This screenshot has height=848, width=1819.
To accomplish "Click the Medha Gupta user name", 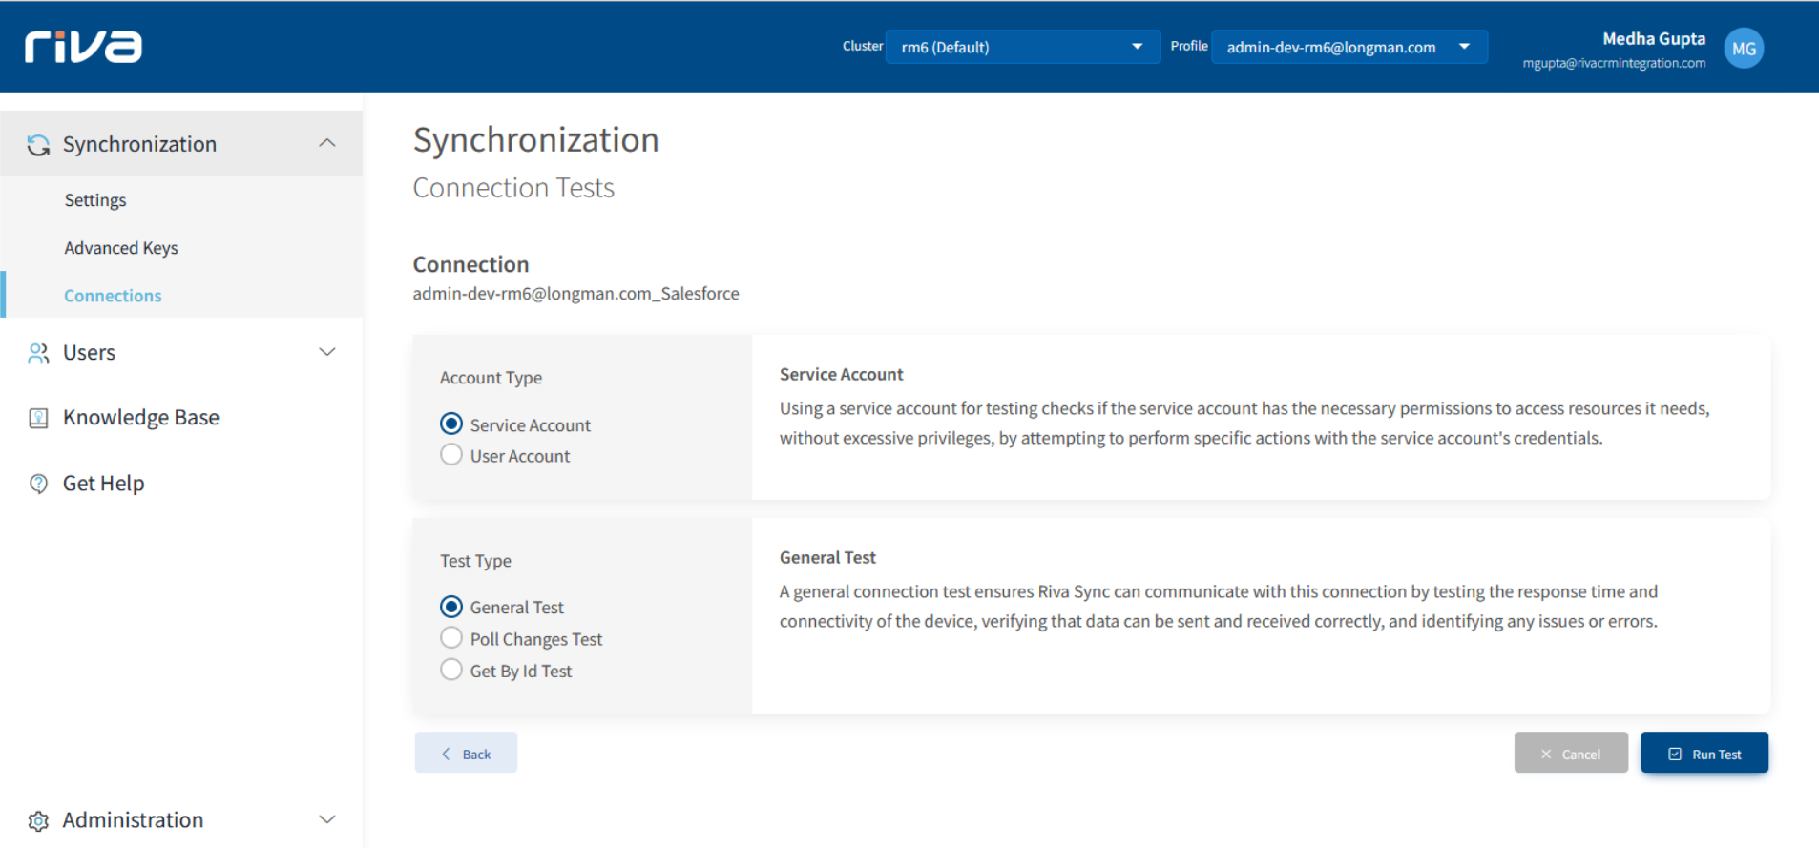I will pos(1654,39).
